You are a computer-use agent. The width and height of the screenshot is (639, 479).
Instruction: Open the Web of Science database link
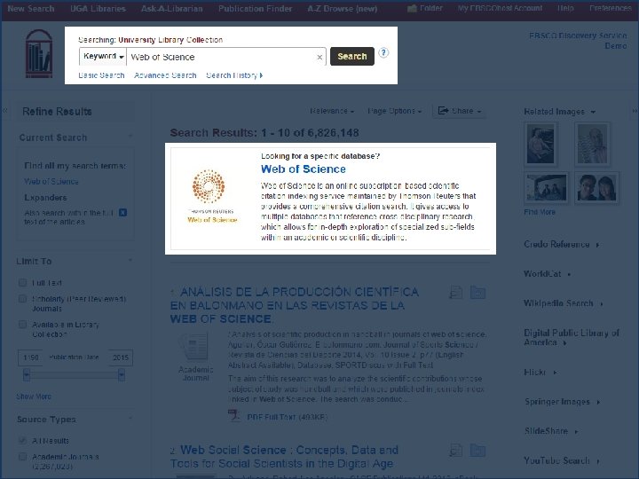click(x=304, y=169)
